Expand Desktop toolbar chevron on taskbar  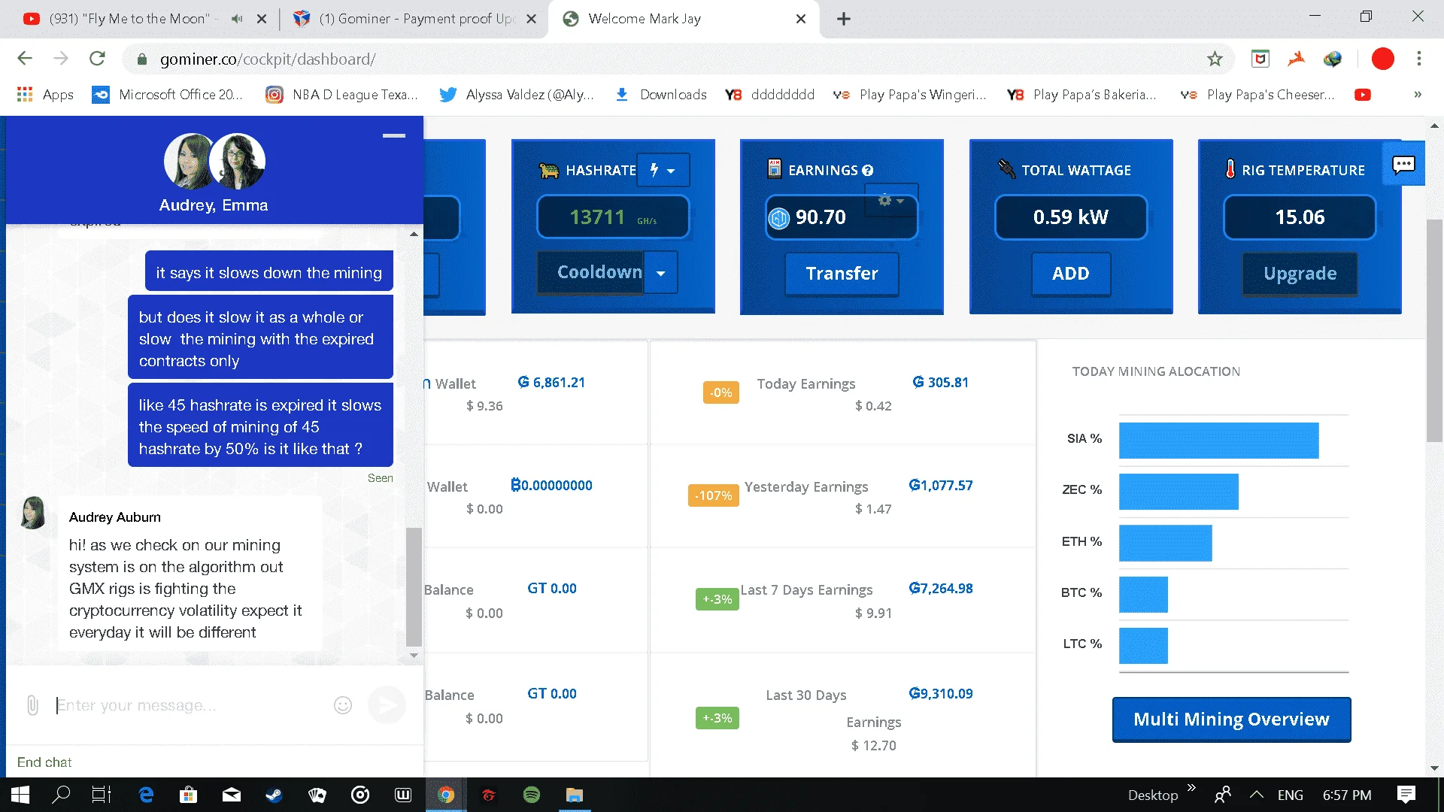point(1191,788)
